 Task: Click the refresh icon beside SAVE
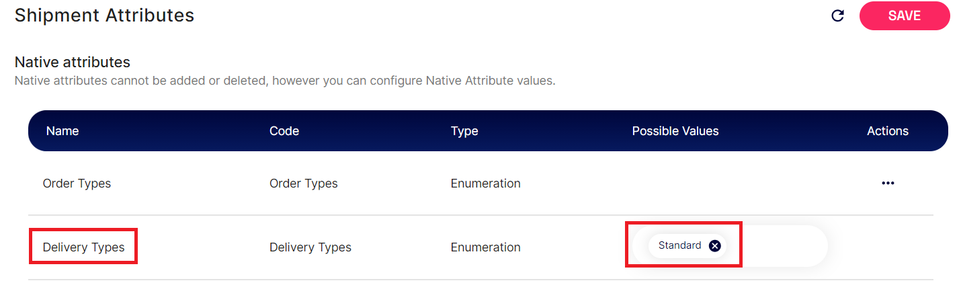pyautogui.click(x=837, y=15)
